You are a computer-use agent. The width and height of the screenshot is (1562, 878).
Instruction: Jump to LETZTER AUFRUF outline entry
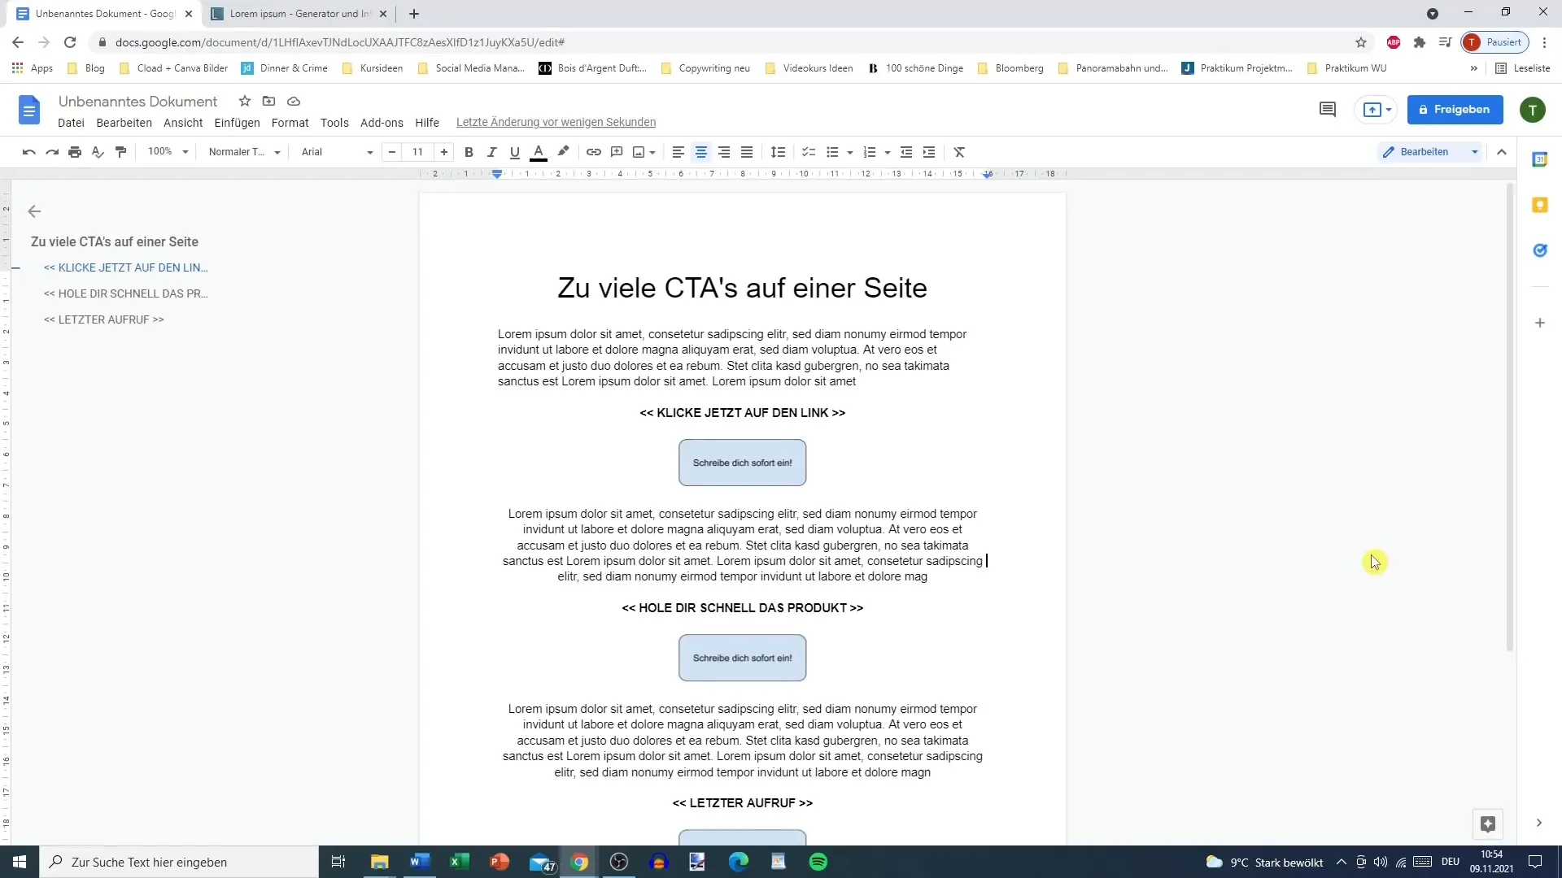tap(104, 319)
